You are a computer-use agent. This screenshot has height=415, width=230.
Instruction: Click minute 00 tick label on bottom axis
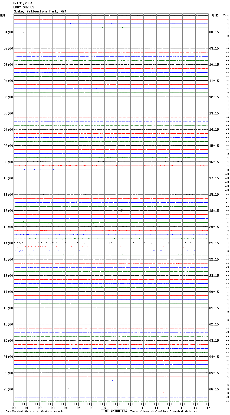[x=14, y=408]
